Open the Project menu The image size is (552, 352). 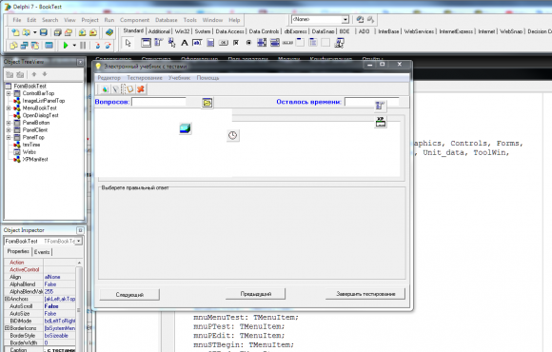click(x=89, y=20)
